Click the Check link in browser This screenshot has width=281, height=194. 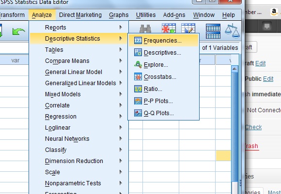[253, 127]
